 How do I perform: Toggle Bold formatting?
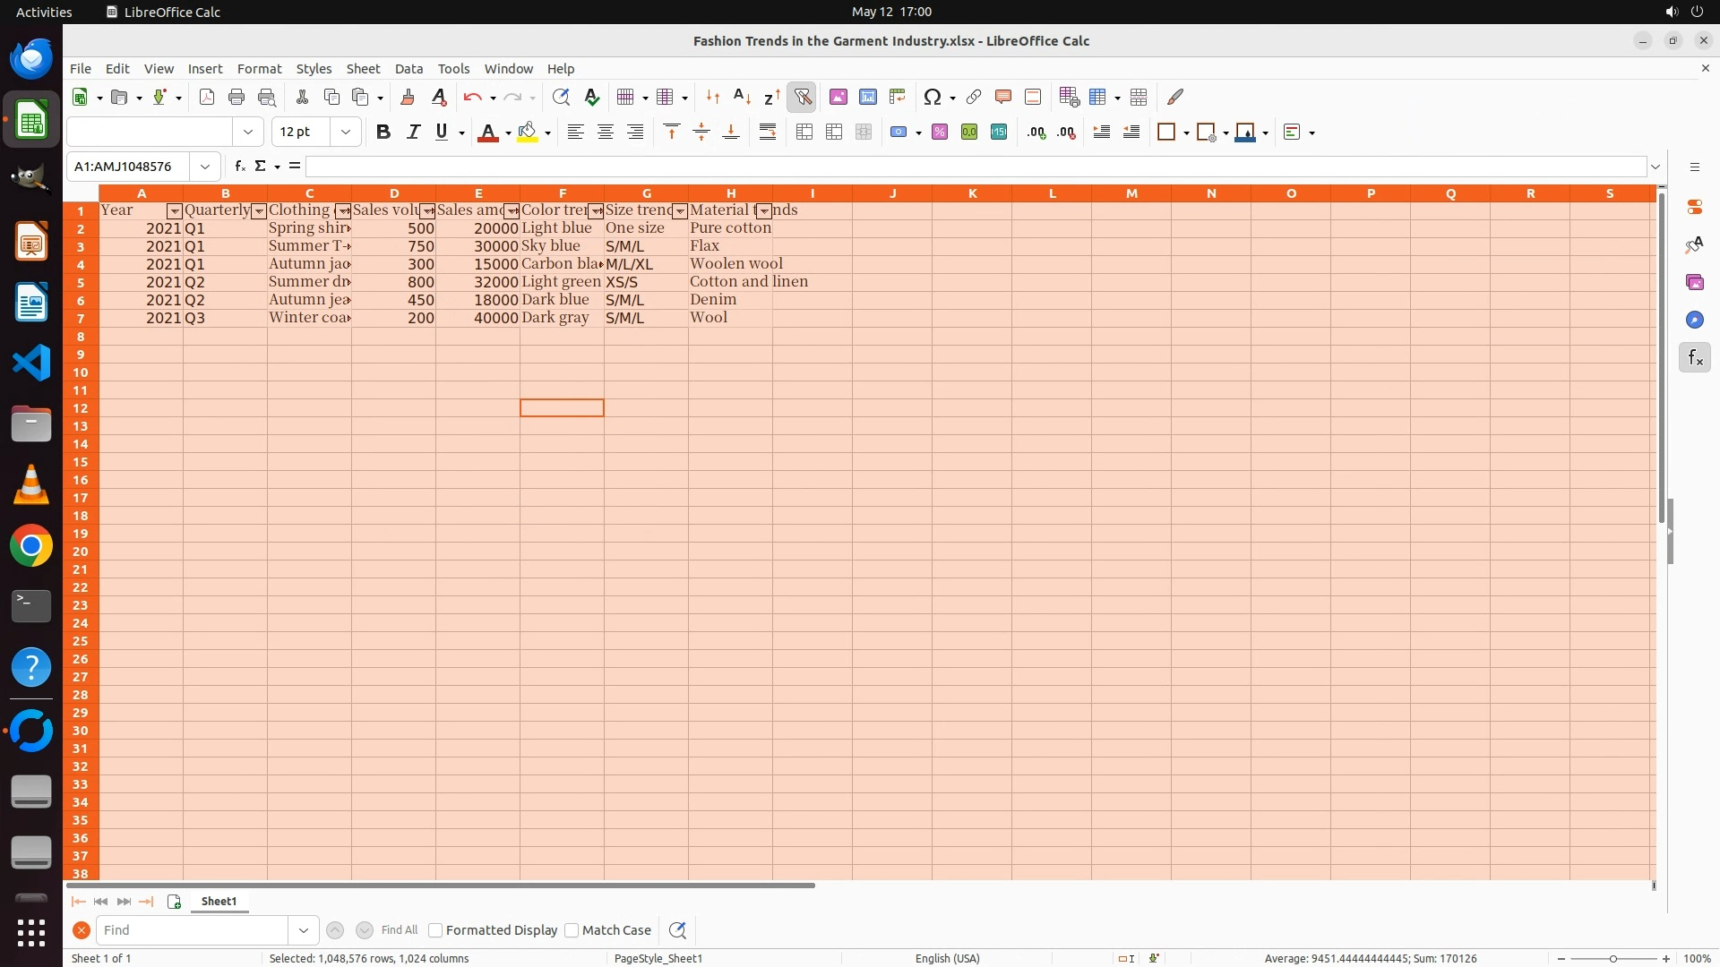pyautogui.click(x=383, y=133)
